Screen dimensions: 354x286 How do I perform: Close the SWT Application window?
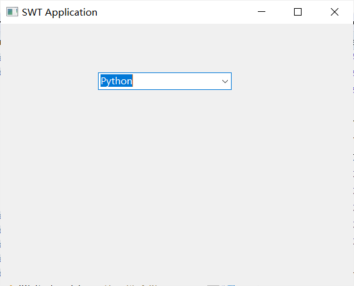(335, 12)
